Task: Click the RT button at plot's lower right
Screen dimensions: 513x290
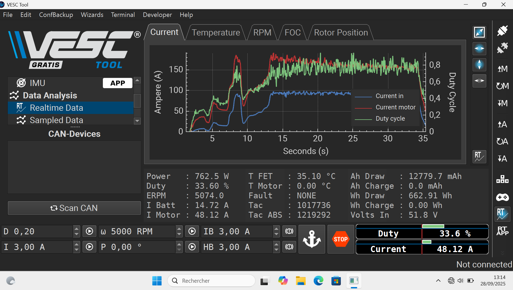Action: (479, 156)
